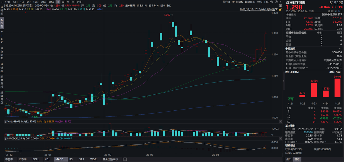Toggle 前复权 price adjustment
The image size is (344, 162).
coord(240,2)
